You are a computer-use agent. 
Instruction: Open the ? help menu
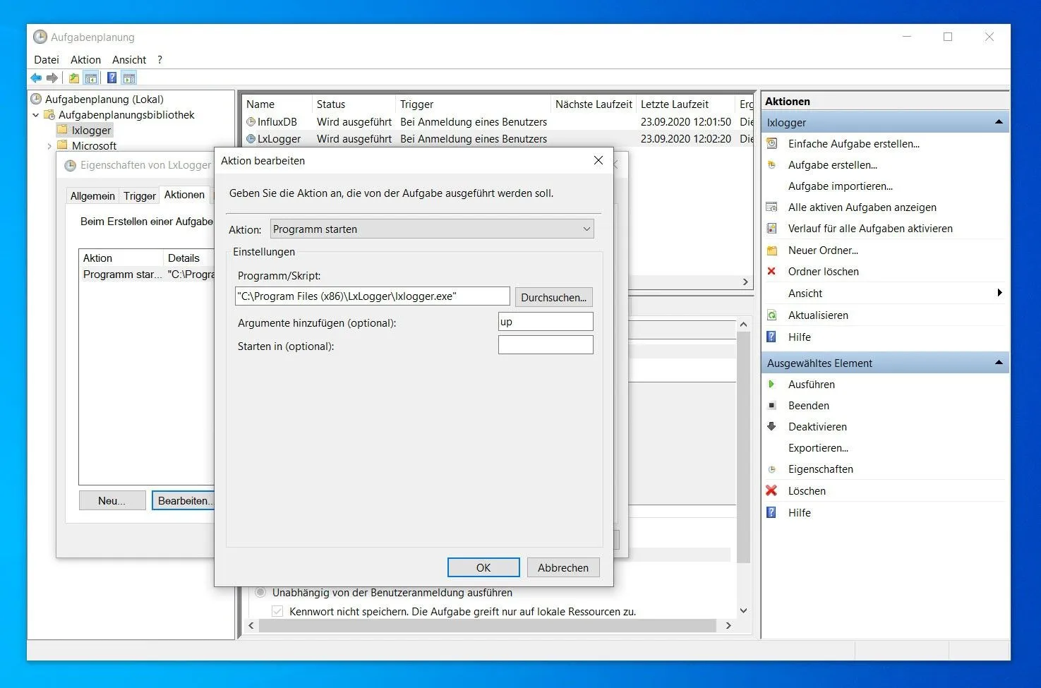160,59
